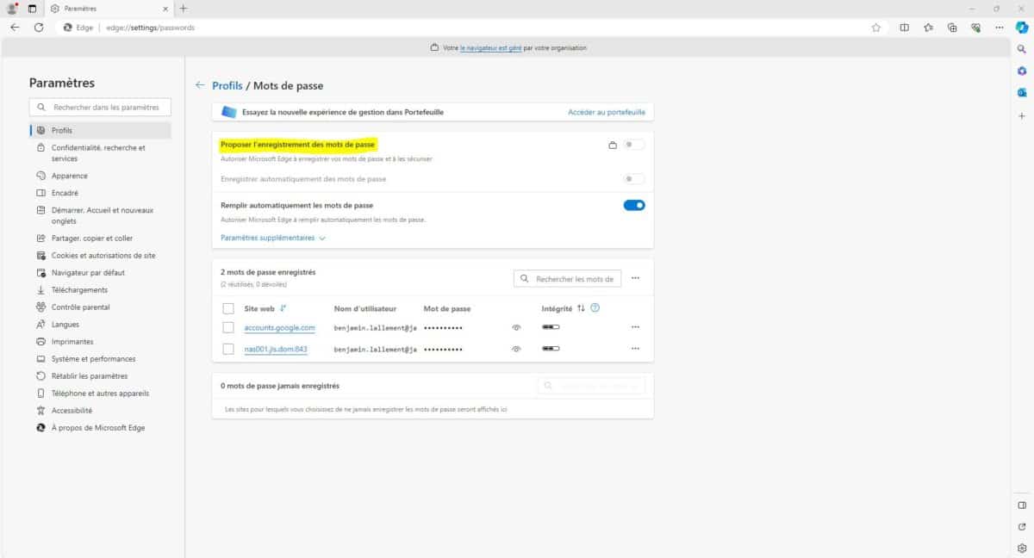The image size is (1034, 558).
Task: Open the Outlook icon in the sidebar
Action: tap(1022, 93)
